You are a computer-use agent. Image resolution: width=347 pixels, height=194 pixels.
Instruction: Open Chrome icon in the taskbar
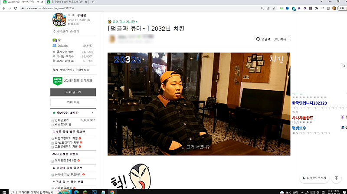[x=112, y=192]
